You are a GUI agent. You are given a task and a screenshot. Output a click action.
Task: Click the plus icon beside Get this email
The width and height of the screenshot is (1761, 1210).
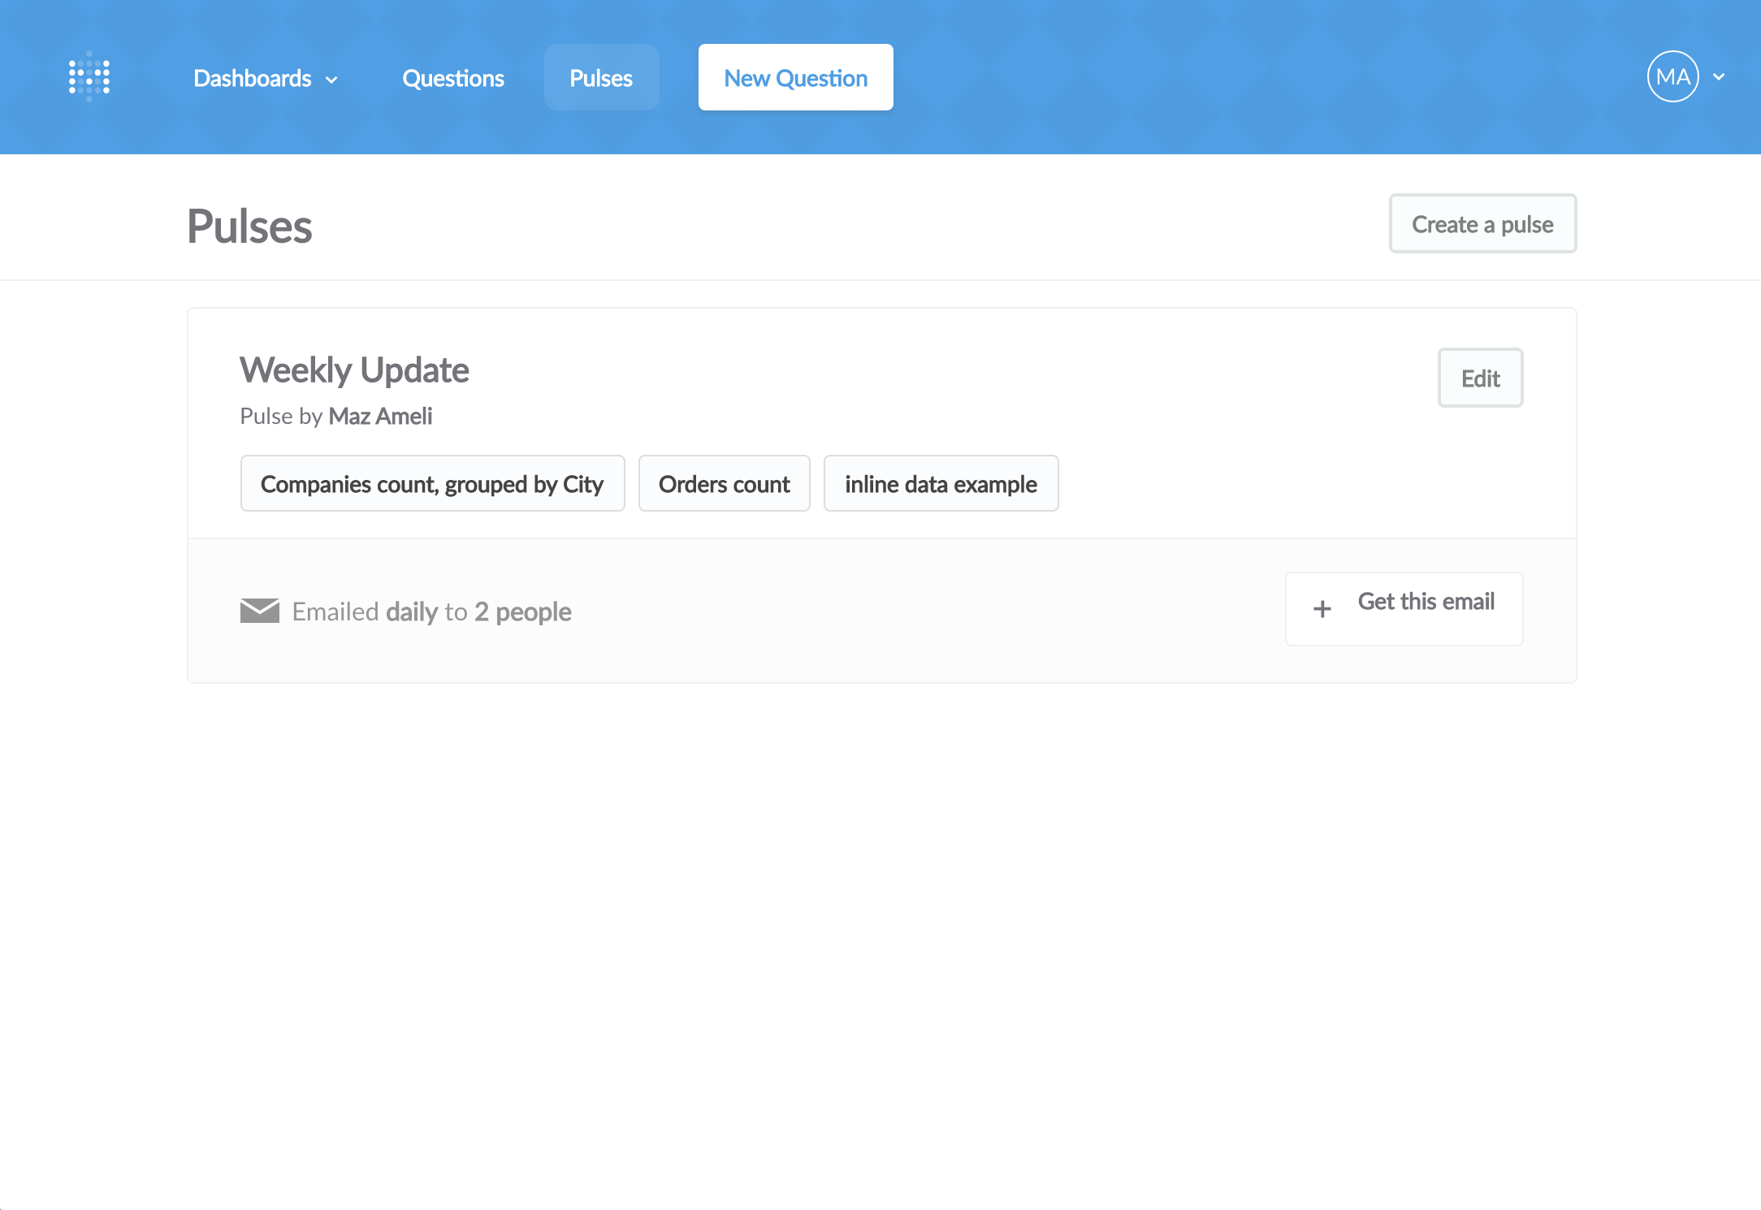point(1322,609)
